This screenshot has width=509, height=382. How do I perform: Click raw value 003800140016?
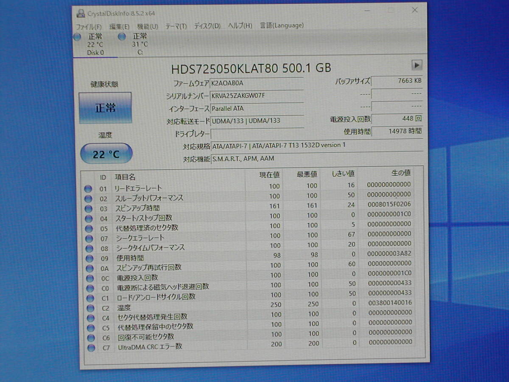pyautogui.click(x=390, y=303)
